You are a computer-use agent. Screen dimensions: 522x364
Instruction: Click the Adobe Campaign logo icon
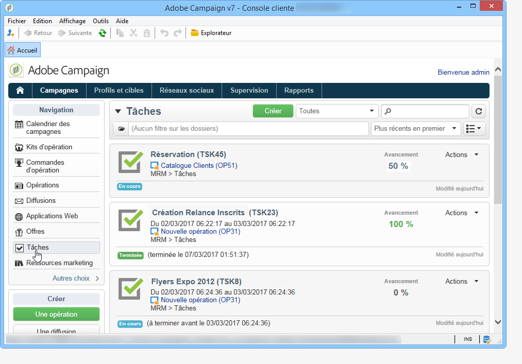tap(16, 70)
